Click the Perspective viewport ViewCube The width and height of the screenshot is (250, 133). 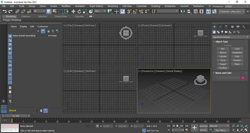(200, 80)
